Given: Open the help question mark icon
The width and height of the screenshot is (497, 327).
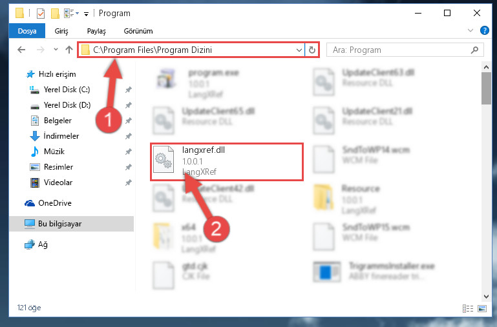Looking at the screenshot, I should [x=484, y=30].
